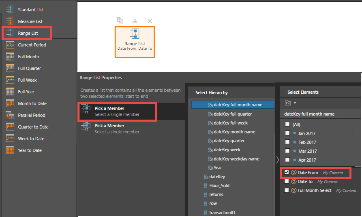The image size is (362, 217).
Task: Copy the Range List node
Action: pyautogui.click(x=120, y=21)
